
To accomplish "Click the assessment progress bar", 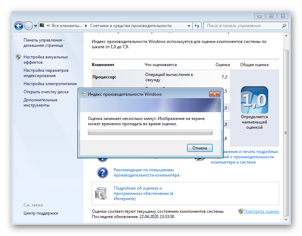I will tap(150, 132).
